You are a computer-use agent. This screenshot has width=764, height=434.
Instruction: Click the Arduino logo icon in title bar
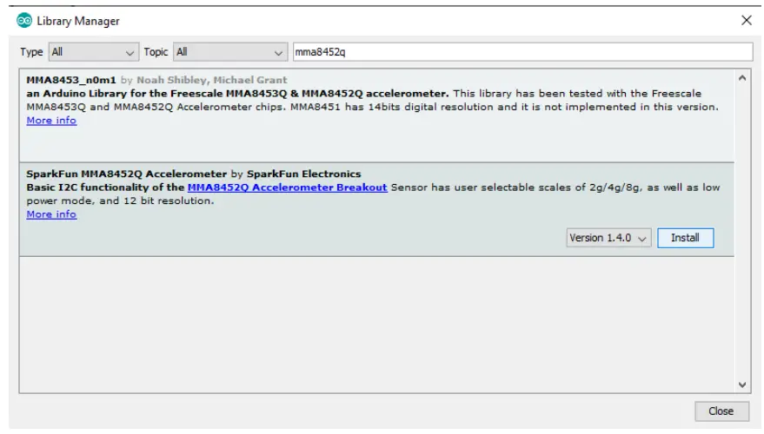pos(23,21)
